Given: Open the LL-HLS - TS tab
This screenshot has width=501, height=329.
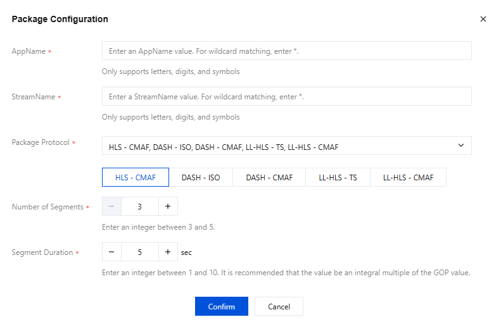Looking at the screenshot, I should (x=338, y=177).
